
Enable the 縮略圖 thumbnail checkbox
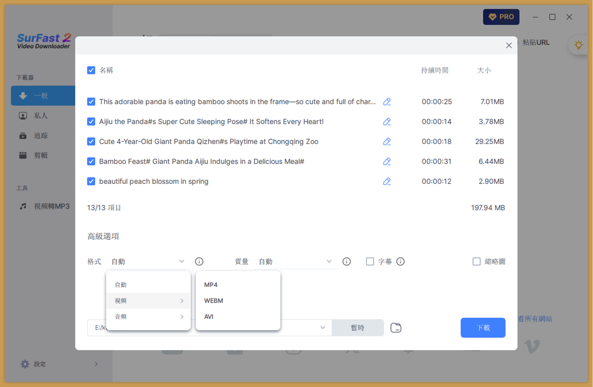476,261
